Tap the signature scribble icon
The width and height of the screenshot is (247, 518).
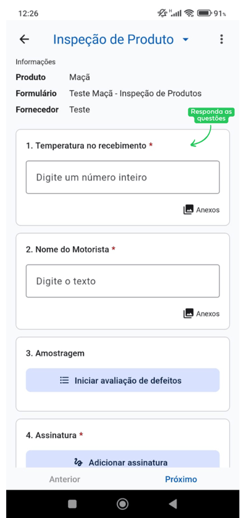click(78, 462)
